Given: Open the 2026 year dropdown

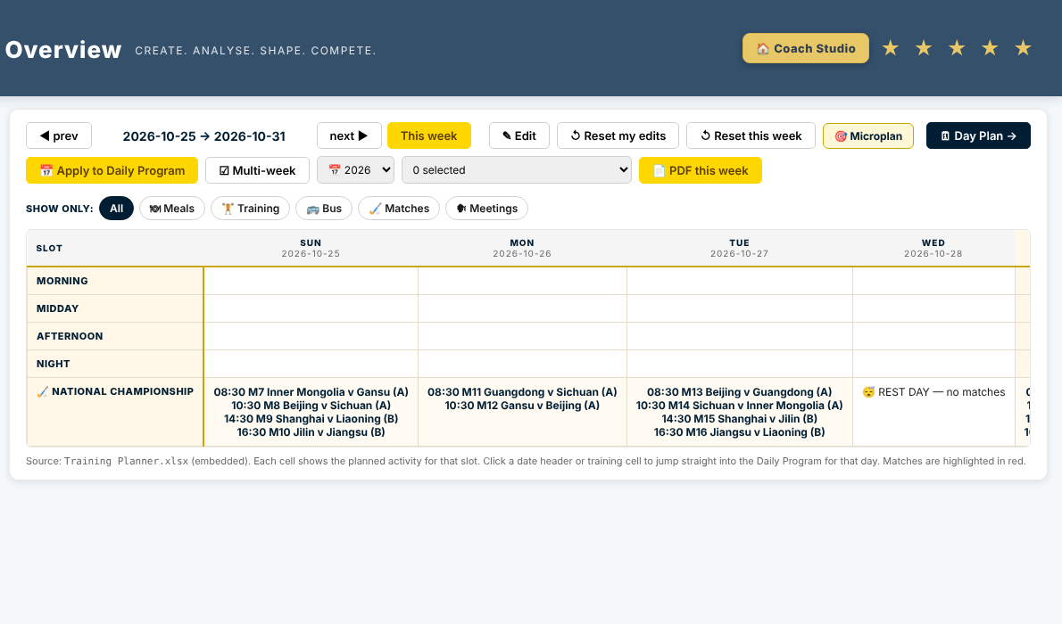Looking at the screenshot, I should [x=355, y=170].
